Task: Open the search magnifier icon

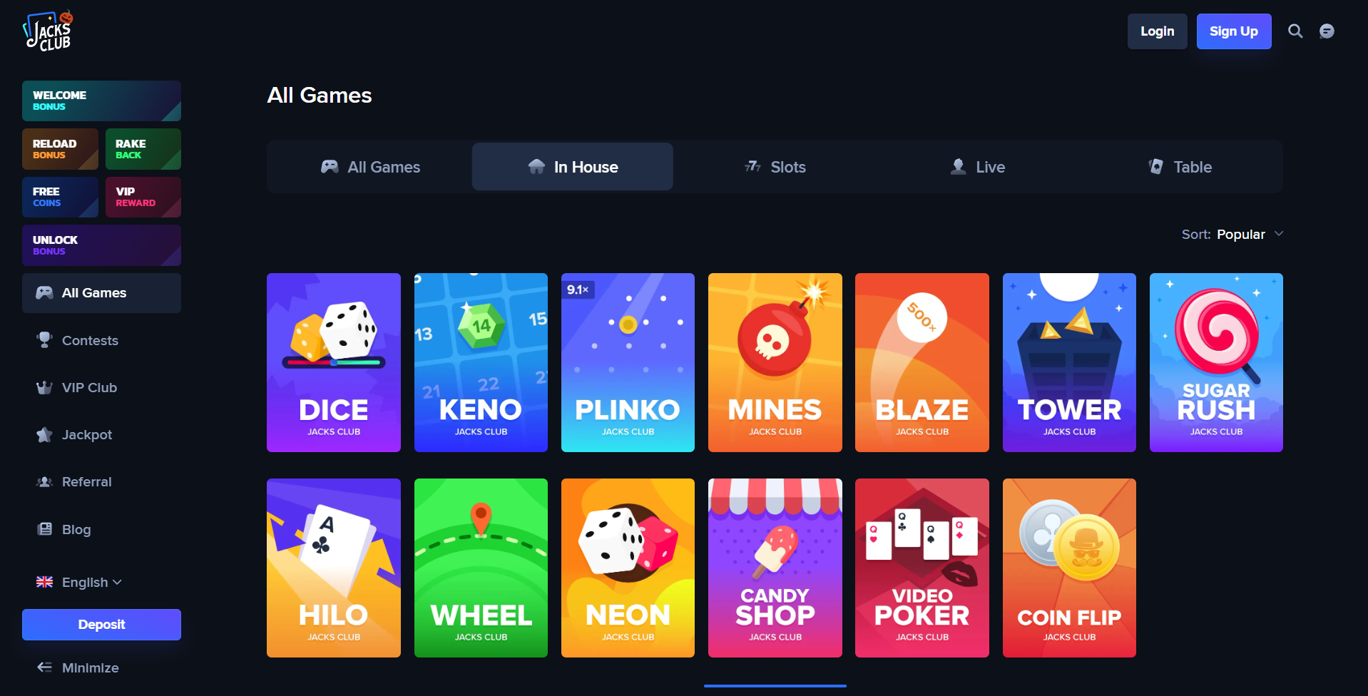Action: pyautogui.click(x=1295, y=31)
